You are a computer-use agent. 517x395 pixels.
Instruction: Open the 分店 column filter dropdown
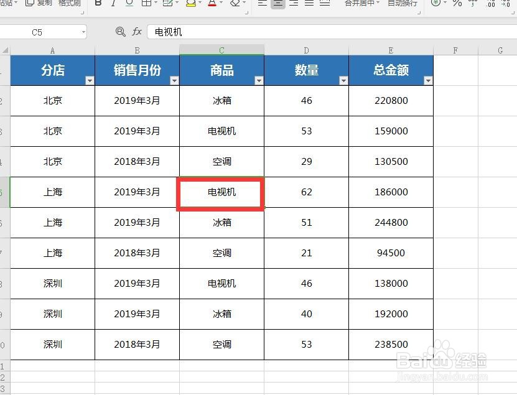[x=90, y=80]
